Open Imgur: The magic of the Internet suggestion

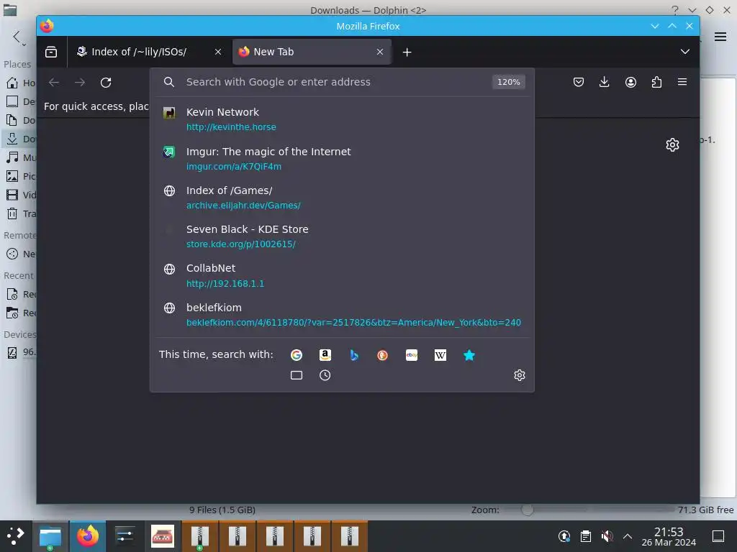[342, 159]
